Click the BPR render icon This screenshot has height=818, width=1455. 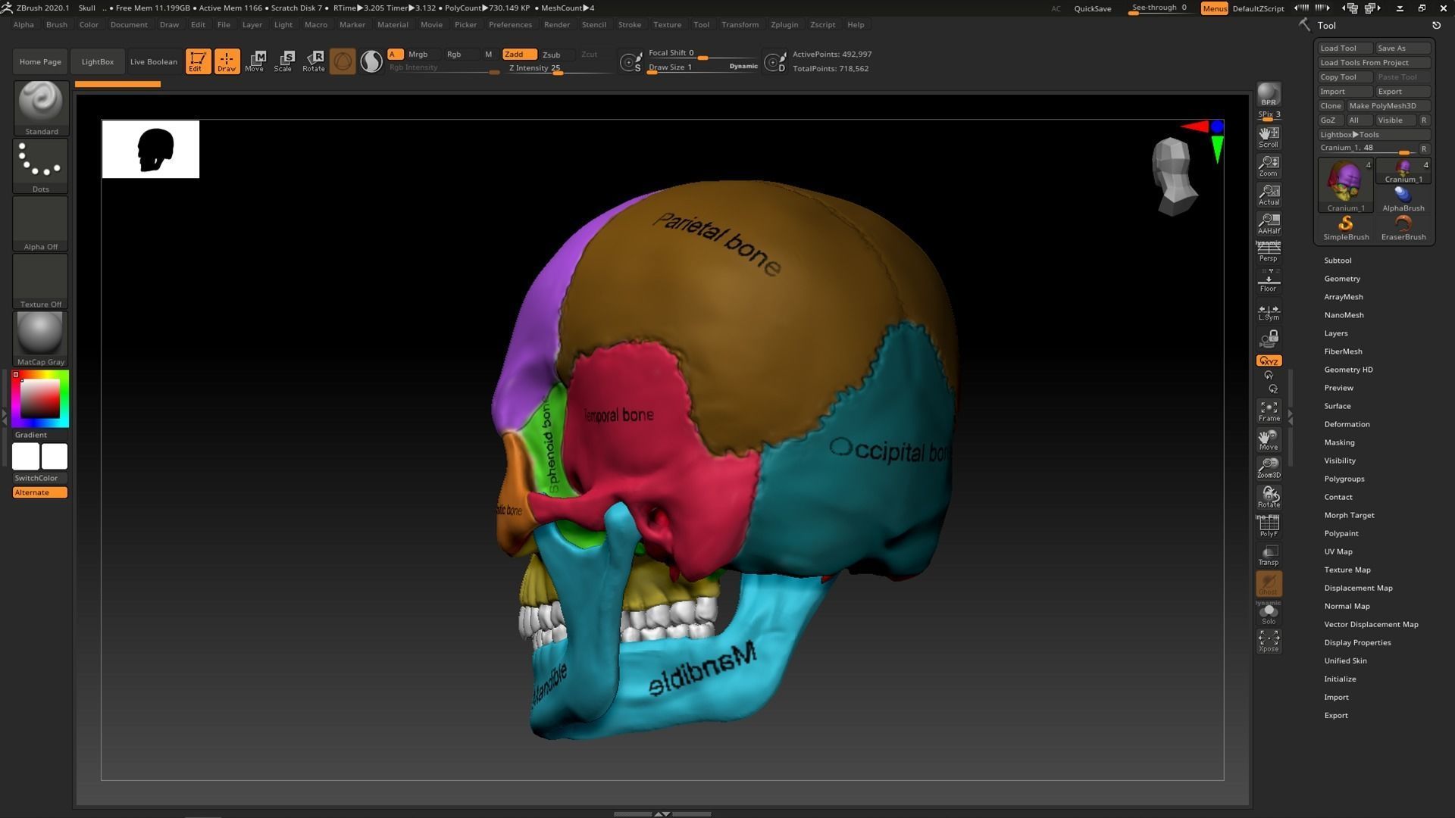1269,97
